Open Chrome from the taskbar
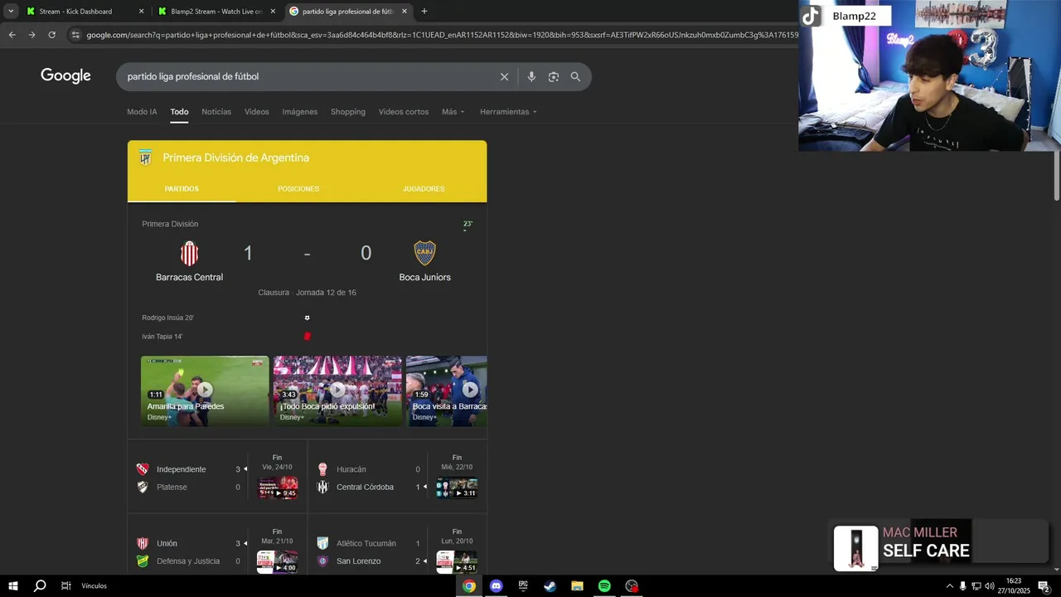Image resolution: width=1061 pixels, height=597 pixels. (469, 586)
